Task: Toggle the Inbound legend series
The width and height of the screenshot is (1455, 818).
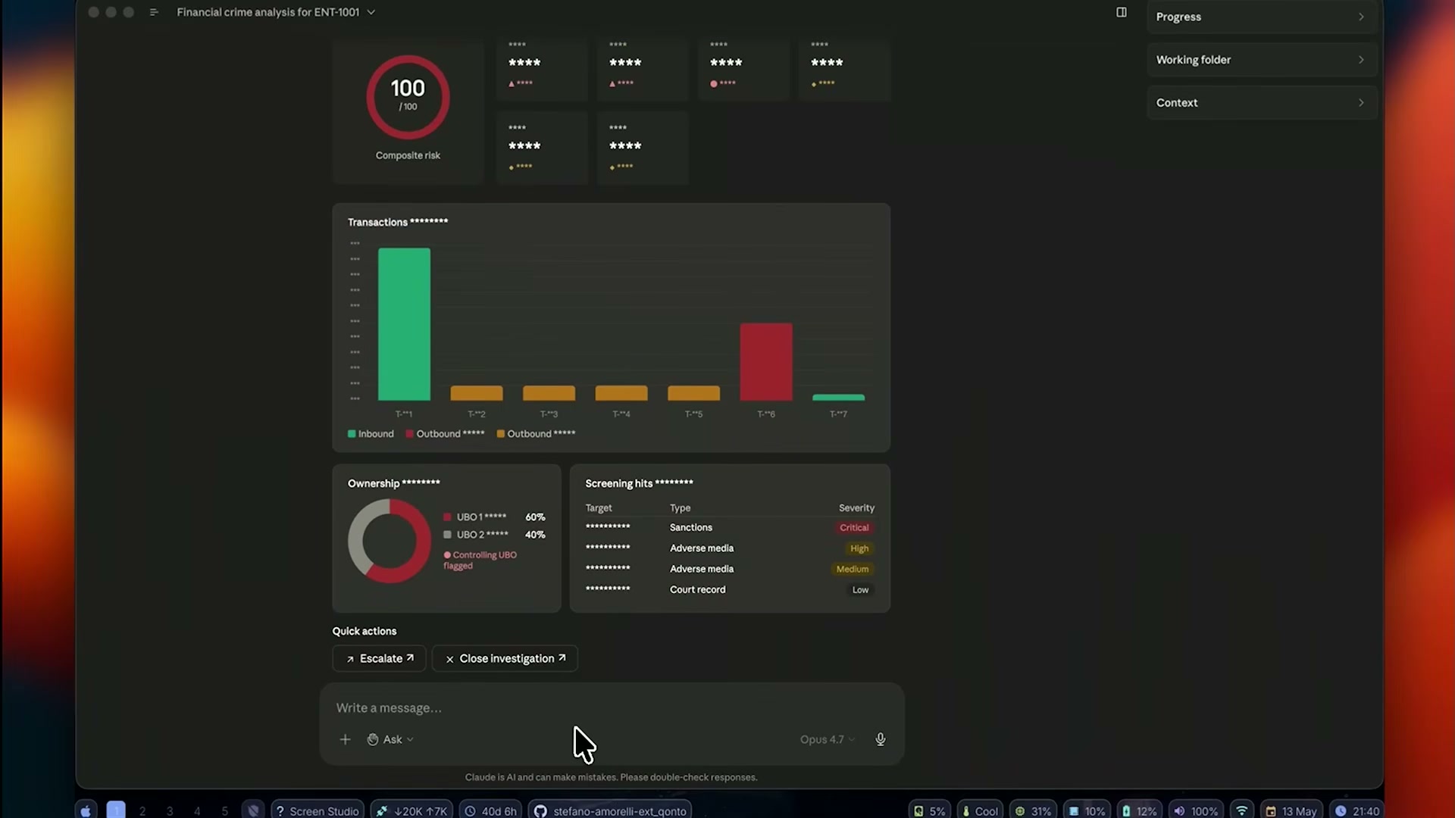Action: [x=371, y=434]
